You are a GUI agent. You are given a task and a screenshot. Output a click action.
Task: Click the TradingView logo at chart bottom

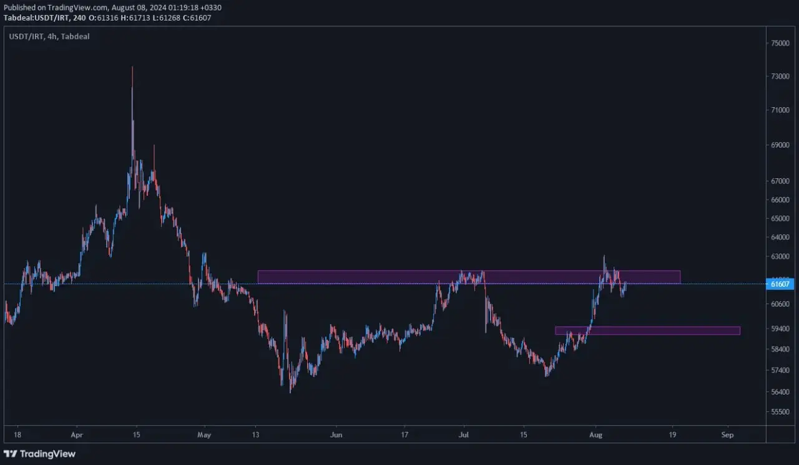39,454
